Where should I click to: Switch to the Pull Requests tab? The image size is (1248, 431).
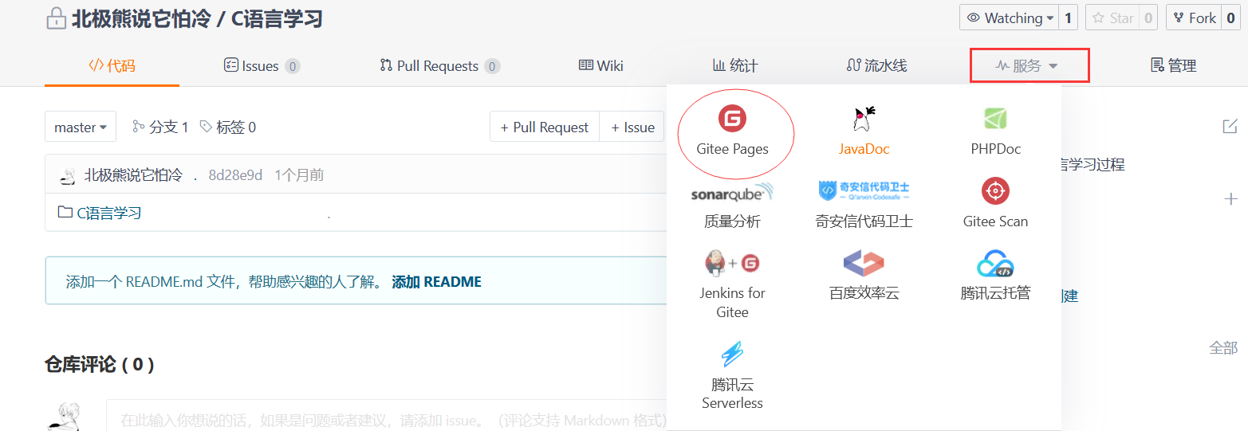[x=440, y=65]
